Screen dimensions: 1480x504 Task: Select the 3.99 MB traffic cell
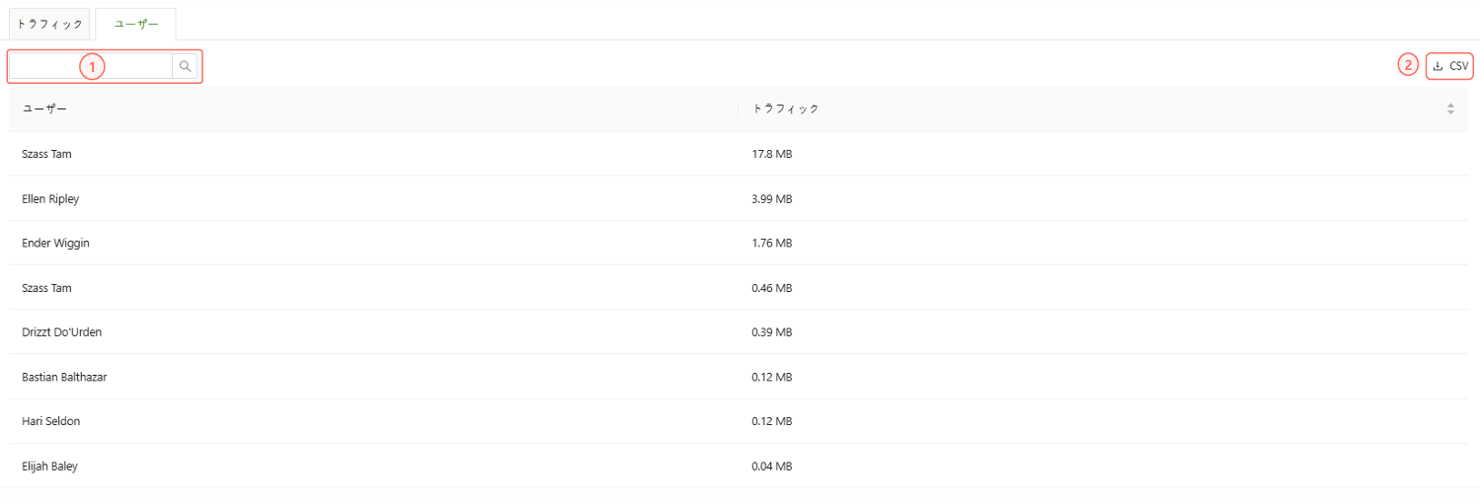[772, 199]
